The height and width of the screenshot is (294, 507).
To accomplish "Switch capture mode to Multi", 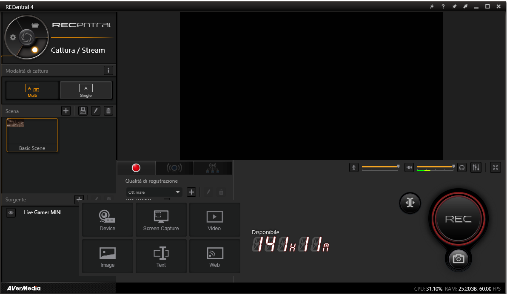I will pos(32,90).
